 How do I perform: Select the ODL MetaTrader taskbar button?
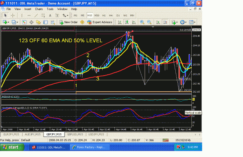[x=50, y=147]
